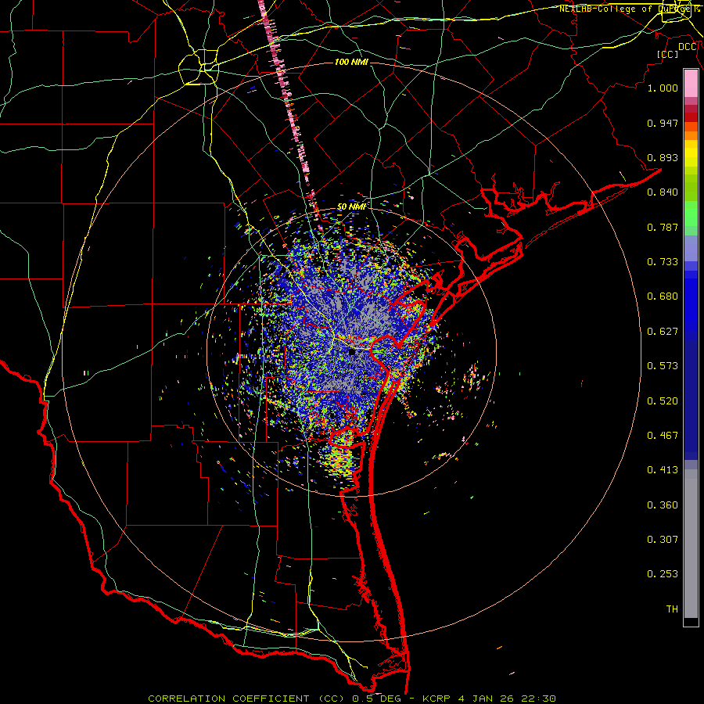Viewport: 704px width, 704px height.
Task: Select the 0.467 color scale value
Action: coord(663,436)
